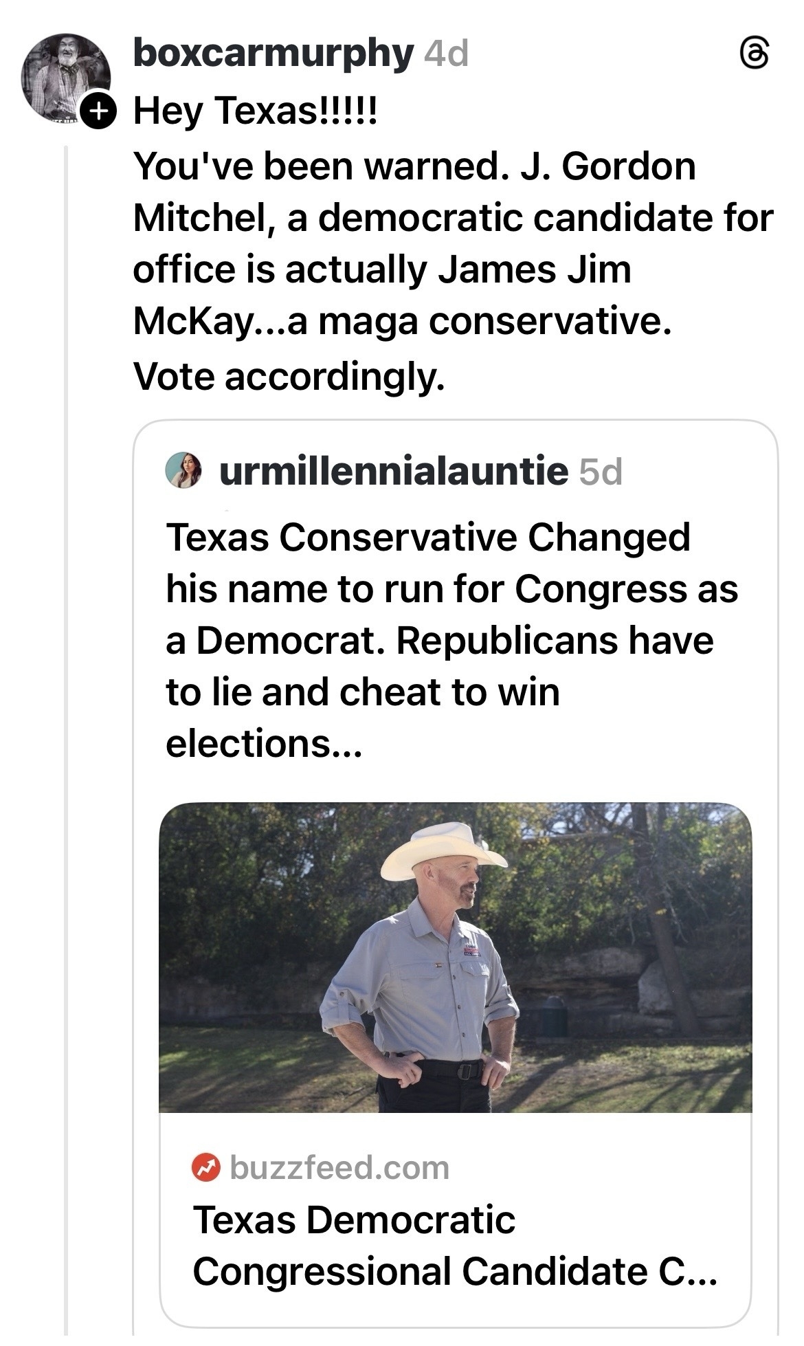This screenshot has width=804, height=1346.
Task: Tap the follow plus badge on avatar
Action: click(99, 111)
